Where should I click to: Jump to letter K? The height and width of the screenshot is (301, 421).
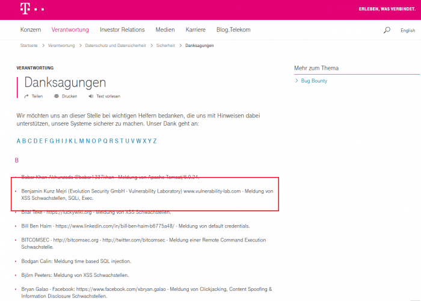[70, 141]
